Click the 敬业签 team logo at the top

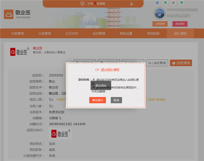pos(20,52)
